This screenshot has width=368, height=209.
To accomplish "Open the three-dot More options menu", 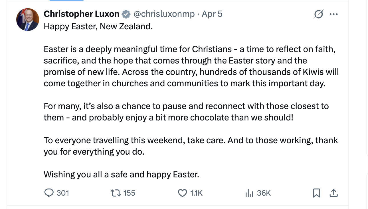I will [x=333, y=14].
